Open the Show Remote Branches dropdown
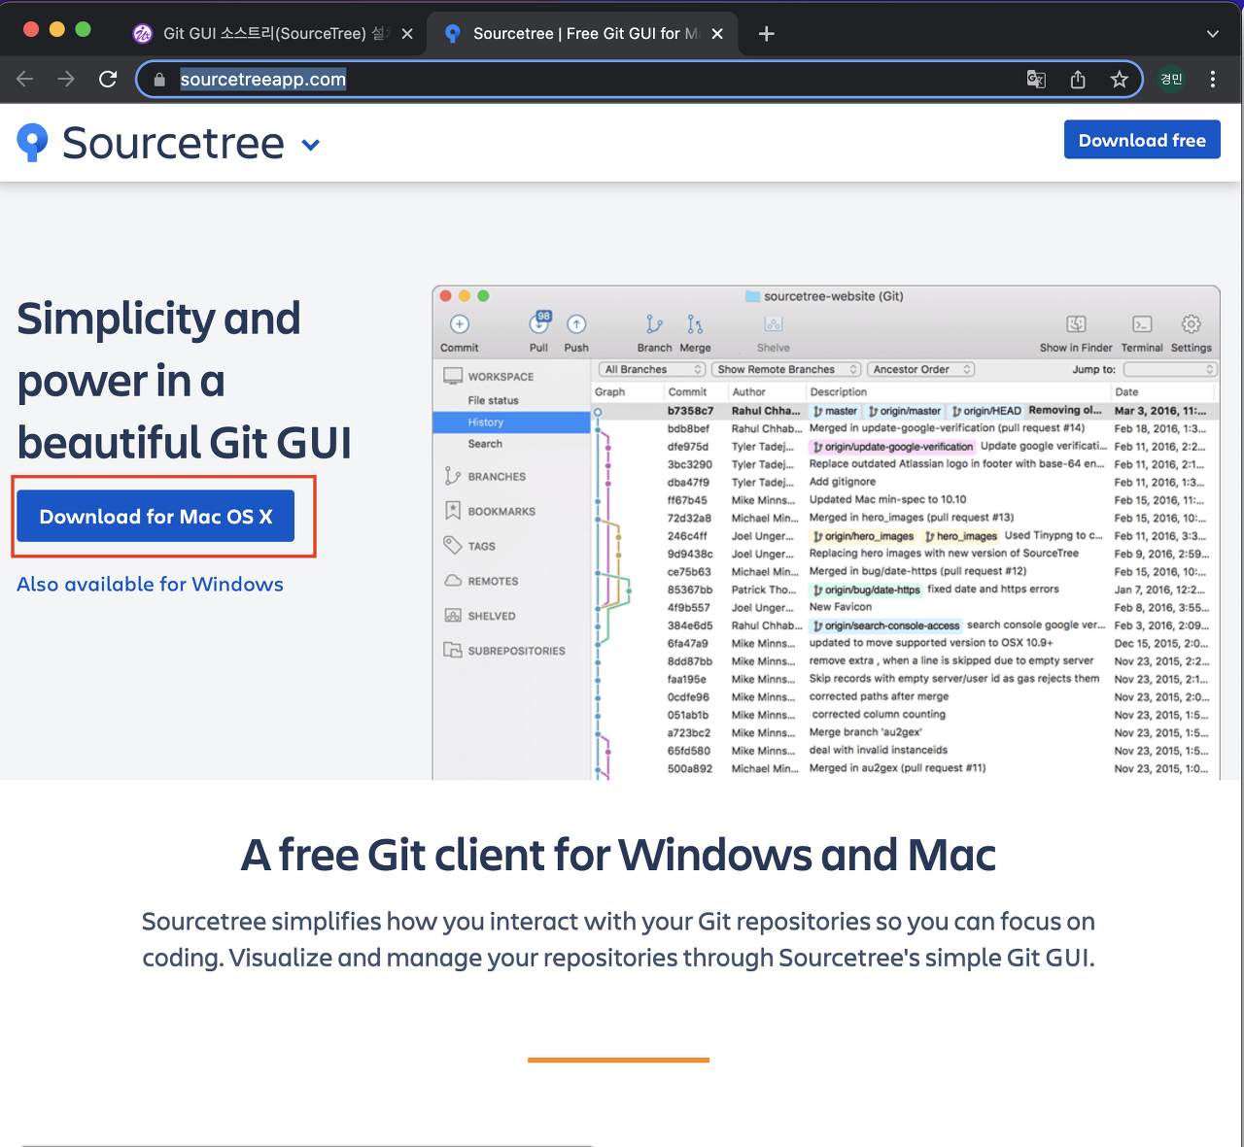The image size is (1244, 1147). point(787,370)
